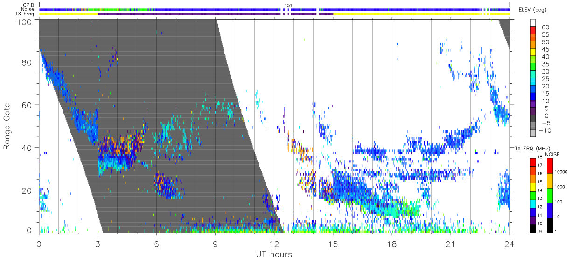The width and height of the screenshot is (573, 264).
Task: Pick the cyan 25–30 segment of the ELEV colorbar
Action: click(x=534, y=75)
